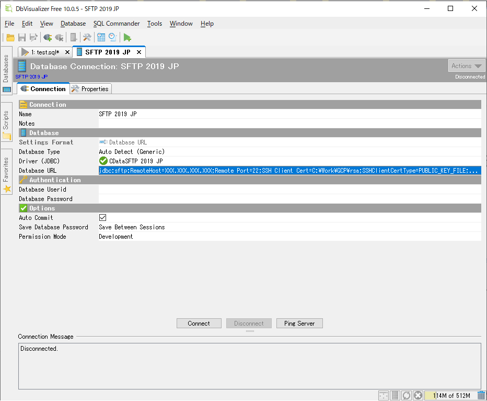The image size is (487, 401).
Task: Click the greyed server toolbar icon
Action: [73, 38]
